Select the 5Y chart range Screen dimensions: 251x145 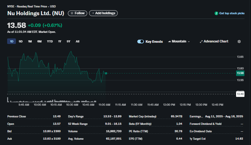[69, 42]
